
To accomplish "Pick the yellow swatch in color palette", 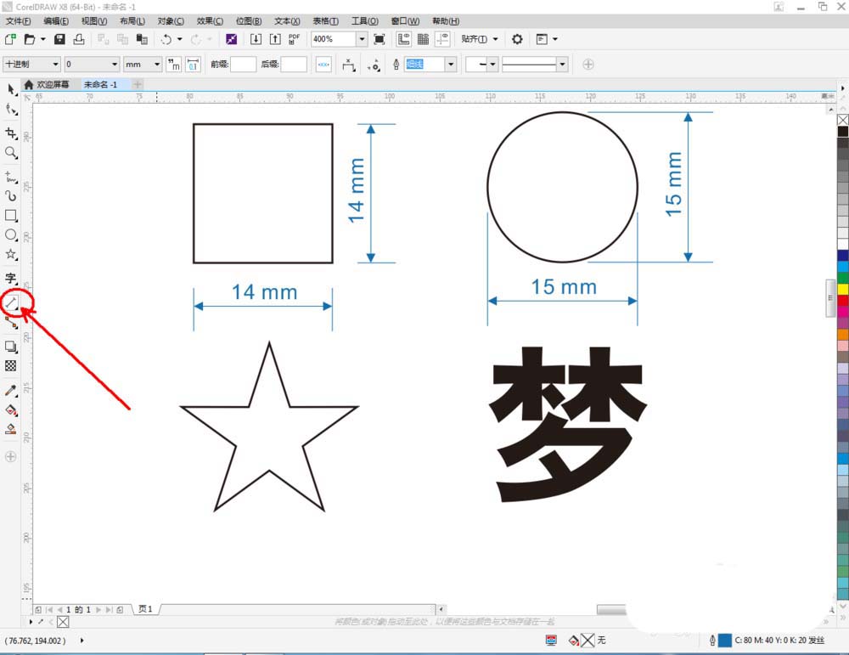I will pyautogui.click(x=843, y=290).
